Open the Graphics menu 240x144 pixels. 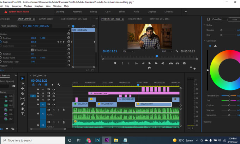point(39,6)
